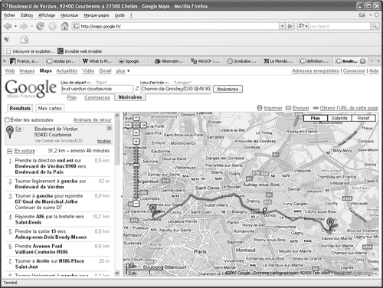383x288 pixels.
Task: Click the directions list scroll down arrow
Action: (117, 273)
